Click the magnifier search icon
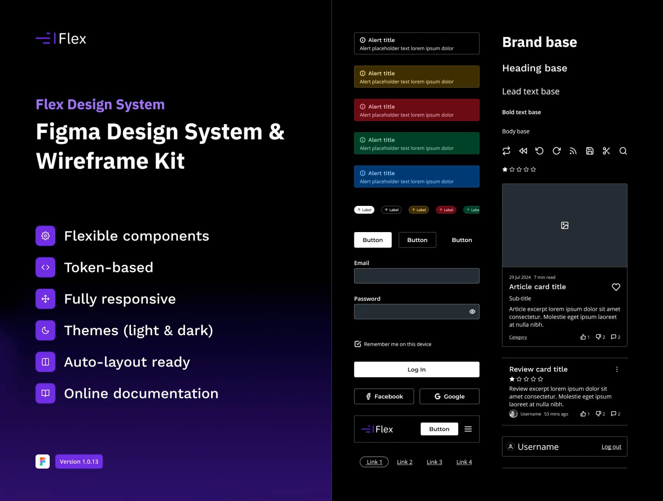663x501 pixels. pyautogui.click(x=623, y=151)
